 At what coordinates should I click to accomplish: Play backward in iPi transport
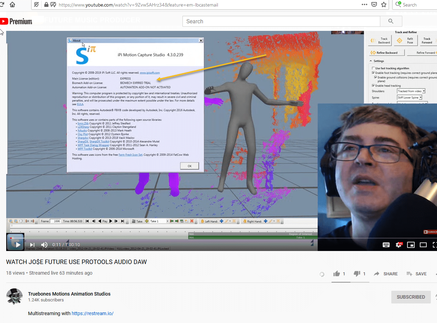[x=100, y=221]
